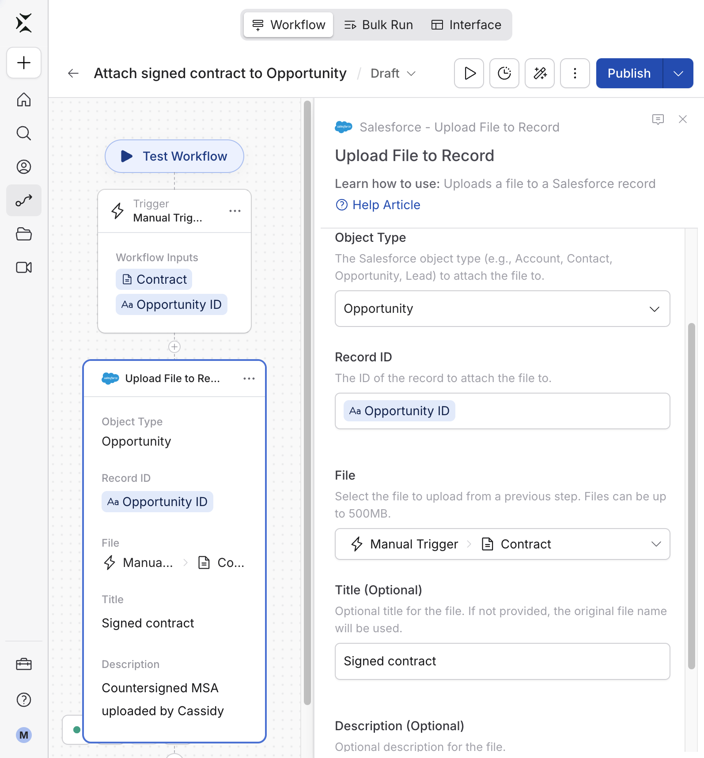Go back using the left arrow
This screenshot has height=758, width=704.
coord(73,73)
